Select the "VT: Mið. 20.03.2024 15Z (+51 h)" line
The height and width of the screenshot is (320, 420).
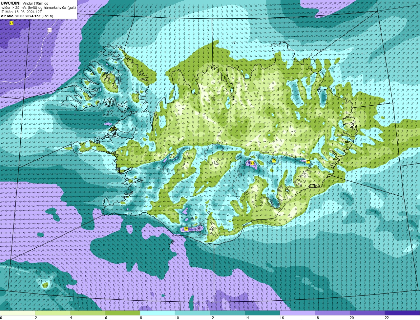coord(27,16)
